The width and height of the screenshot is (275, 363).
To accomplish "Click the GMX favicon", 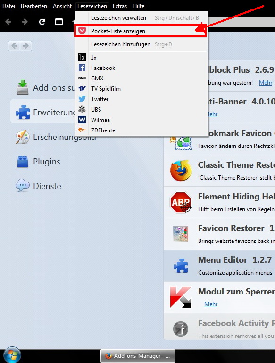I will [82, 78].
